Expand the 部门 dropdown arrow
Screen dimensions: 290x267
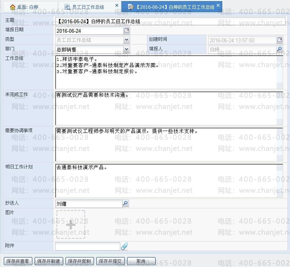click(126, 50)
